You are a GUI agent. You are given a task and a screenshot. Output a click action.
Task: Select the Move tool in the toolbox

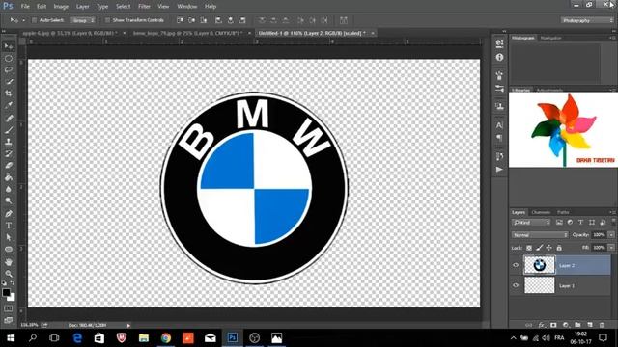9,46
